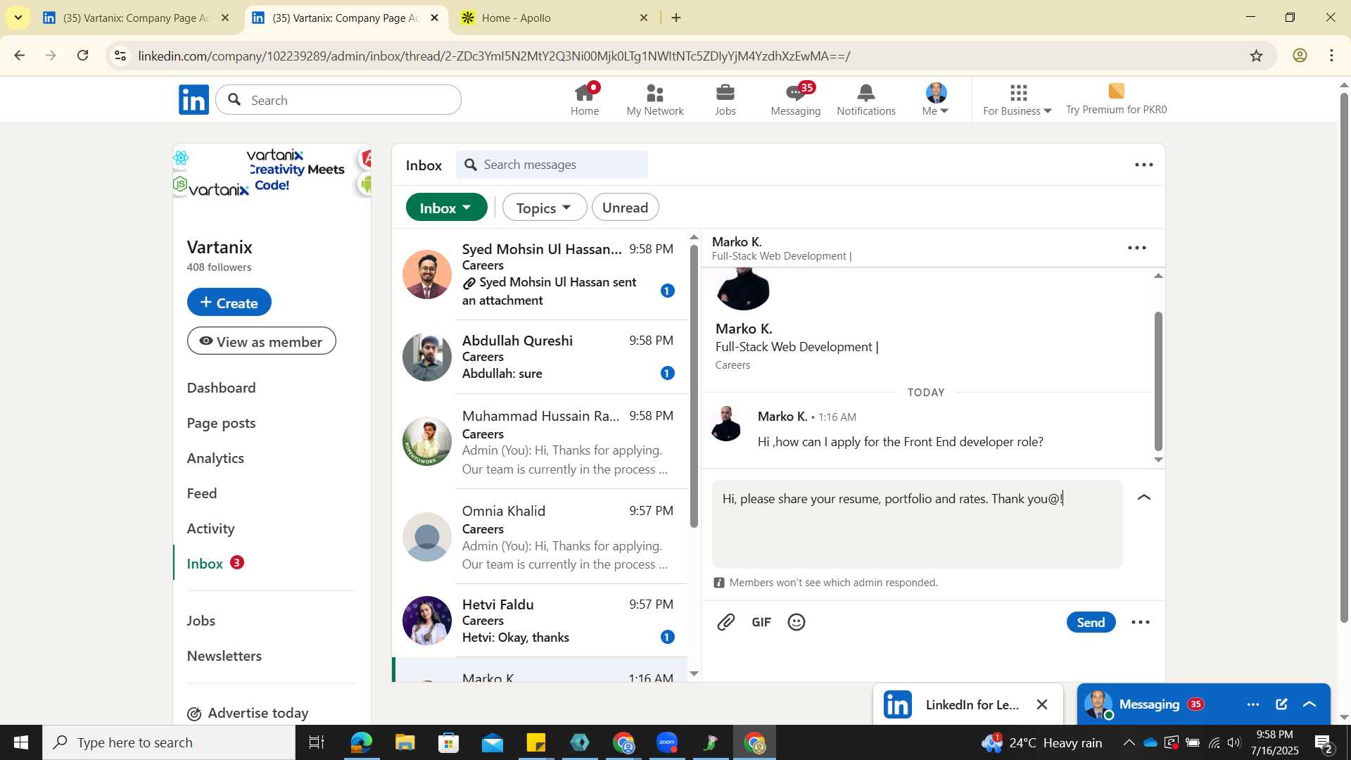Click the attach file paperclip icon

point(726,622)
